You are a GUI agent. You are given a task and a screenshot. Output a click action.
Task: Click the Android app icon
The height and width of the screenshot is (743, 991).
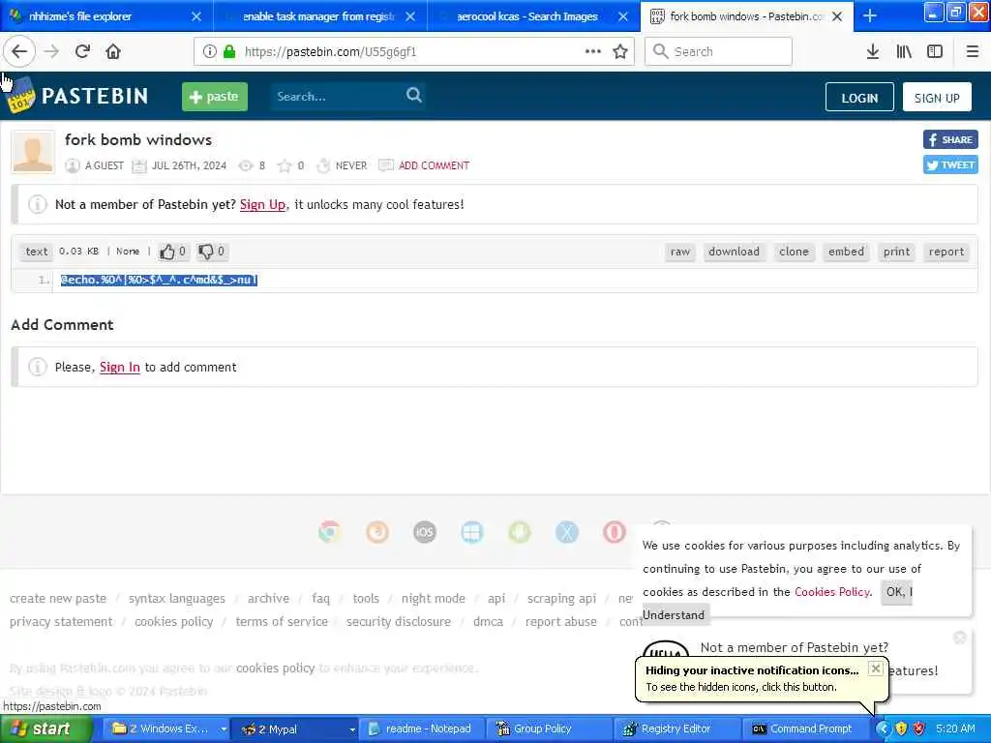[x=520, y=532]
